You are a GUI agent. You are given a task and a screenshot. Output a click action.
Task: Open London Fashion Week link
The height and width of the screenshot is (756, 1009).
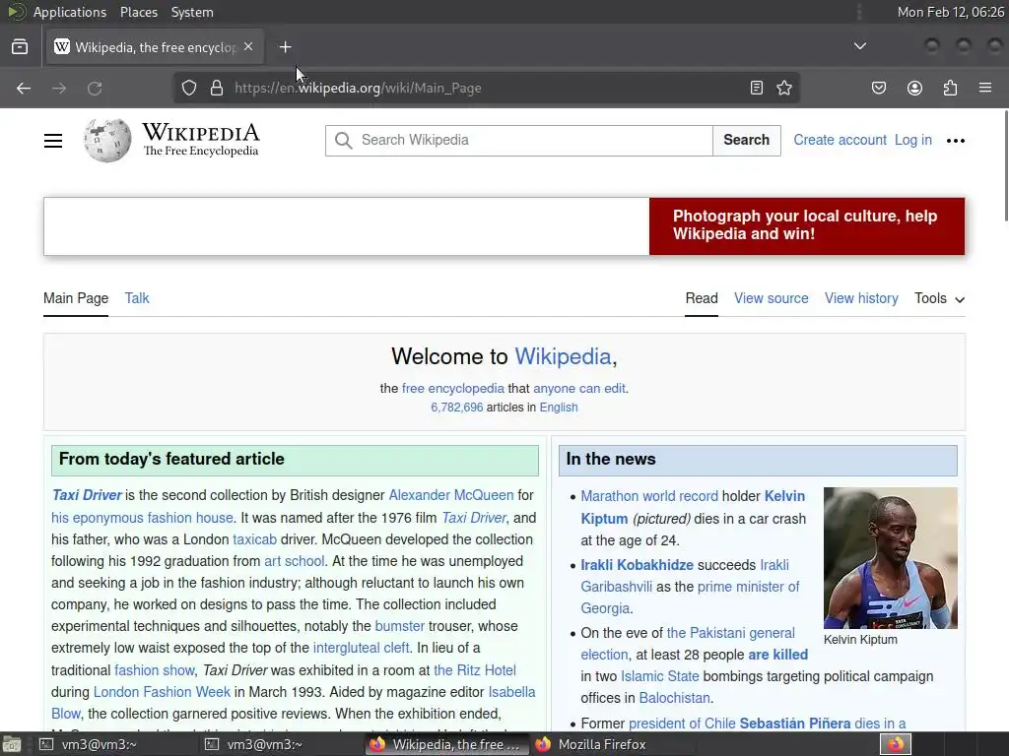[162, 692]
